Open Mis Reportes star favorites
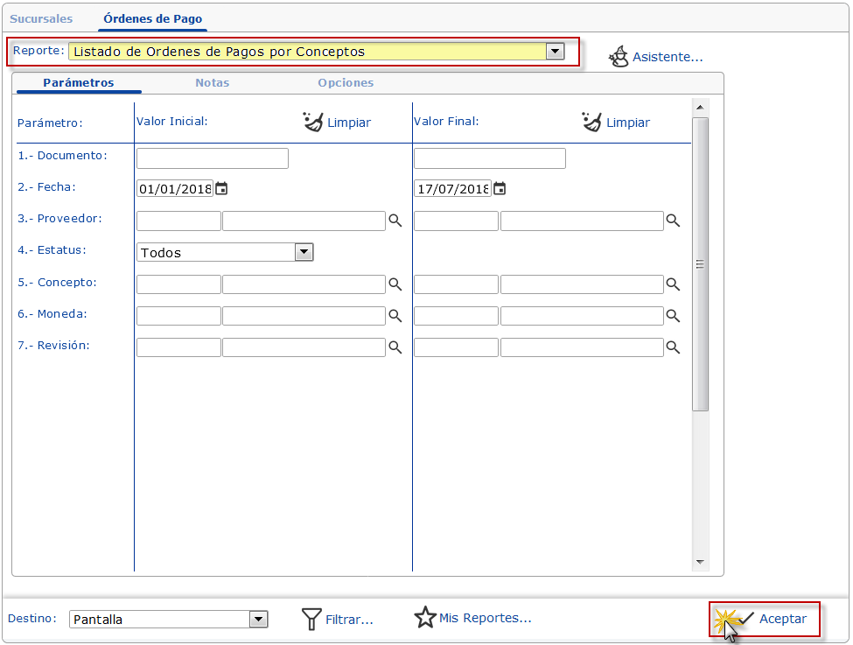Viewport: 853px width, 645px height. (x=425, y=618)
